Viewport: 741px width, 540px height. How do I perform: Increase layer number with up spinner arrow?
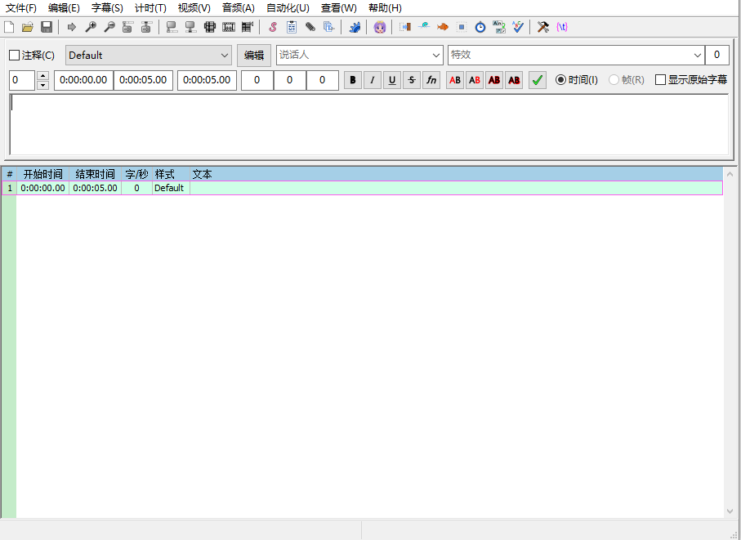(42, 76)
